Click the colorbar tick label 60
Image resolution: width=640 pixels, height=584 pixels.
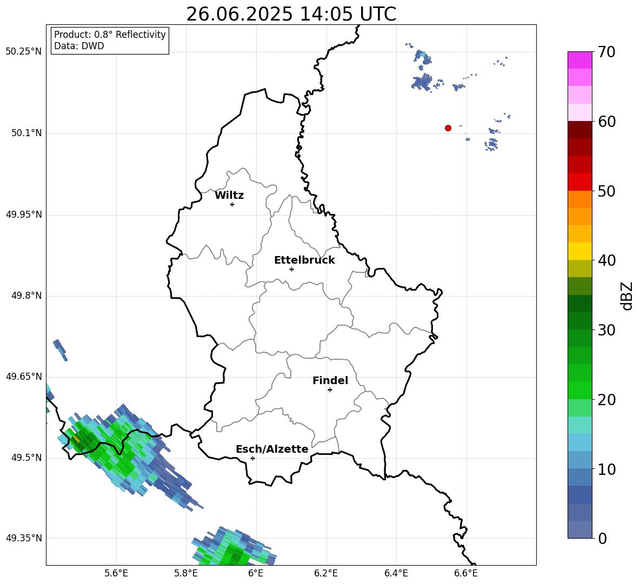pos(606,122)
